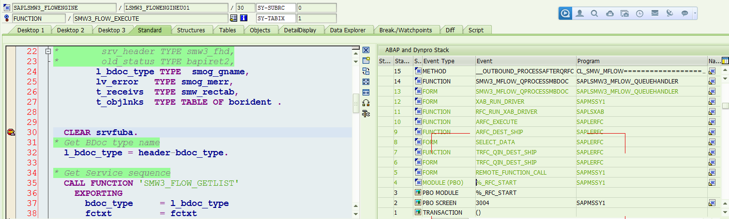Click the navigation icon in PBO SCREEN row
The width and height of the screenshot is (729, 219).
coord(712,203)
